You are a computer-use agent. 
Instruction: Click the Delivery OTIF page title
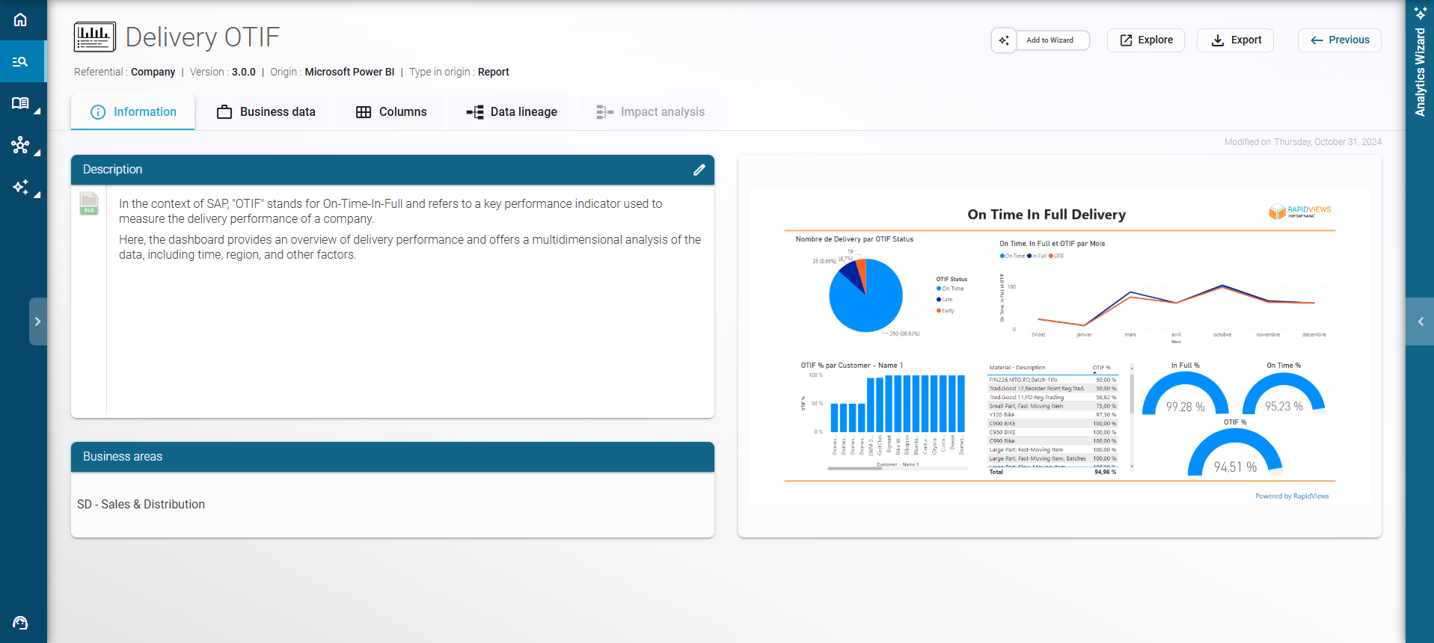point(203,37)
